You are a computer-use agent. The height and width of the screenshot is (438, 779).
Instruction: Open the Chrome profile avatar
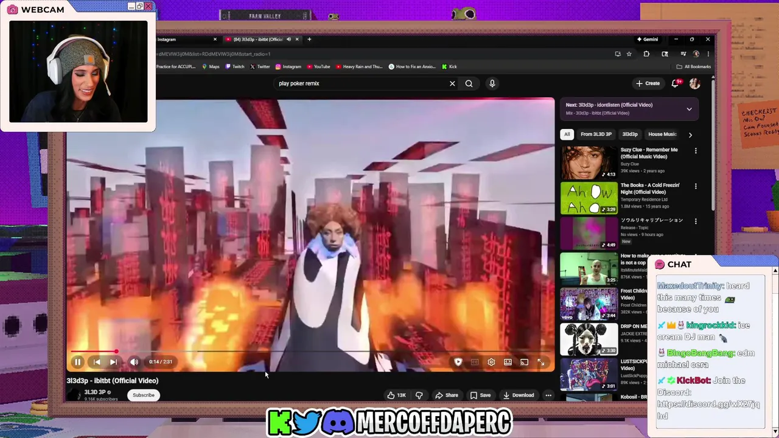[x=696, y=54]
